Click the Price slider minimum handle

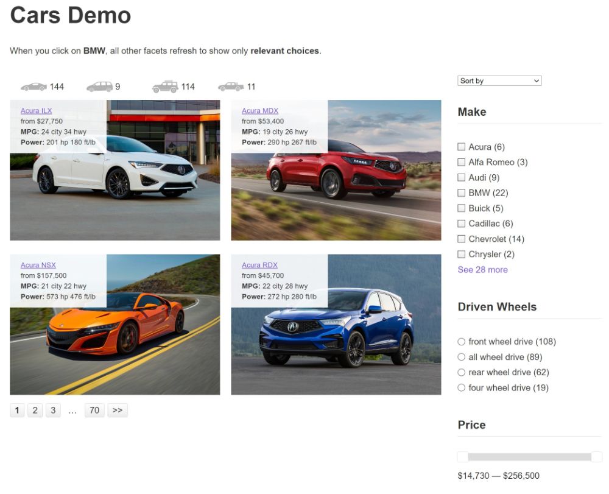[x=463, y=457]
